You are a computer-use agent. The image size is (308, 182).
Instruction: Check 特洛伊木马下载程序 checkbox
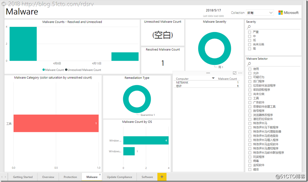click(250, 127)
